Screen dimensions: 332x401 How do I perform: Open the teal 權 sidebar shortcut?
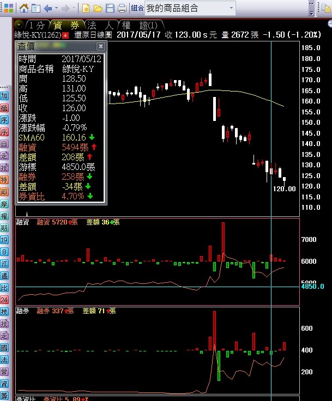point(4,216)
